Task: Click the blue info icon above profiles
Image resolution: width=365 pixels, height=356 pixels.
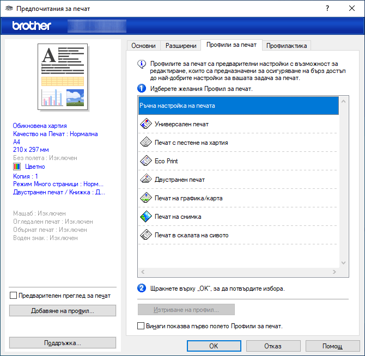Action: 142,64
